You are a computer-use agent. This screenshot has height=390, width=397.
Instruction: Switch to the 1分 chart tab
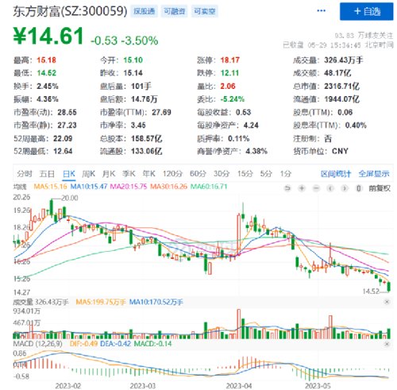286,174
